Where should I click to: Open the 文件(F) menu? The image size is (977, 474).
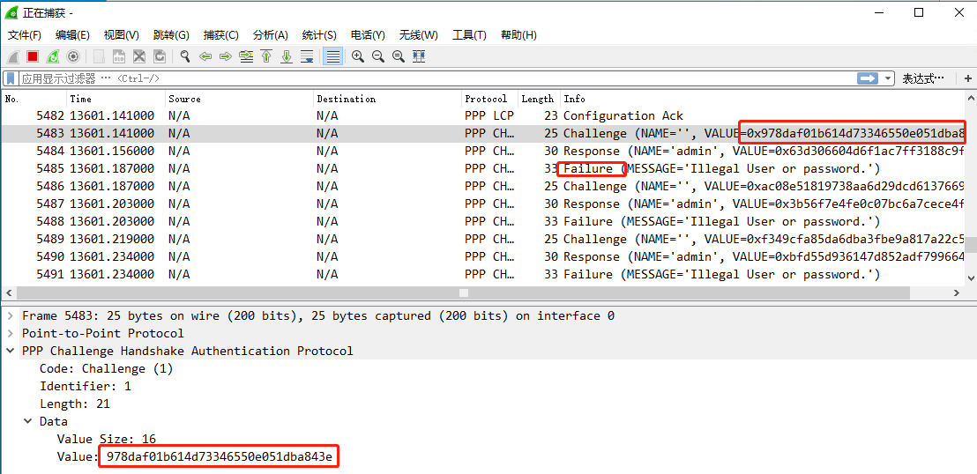[x=25, y=35]
